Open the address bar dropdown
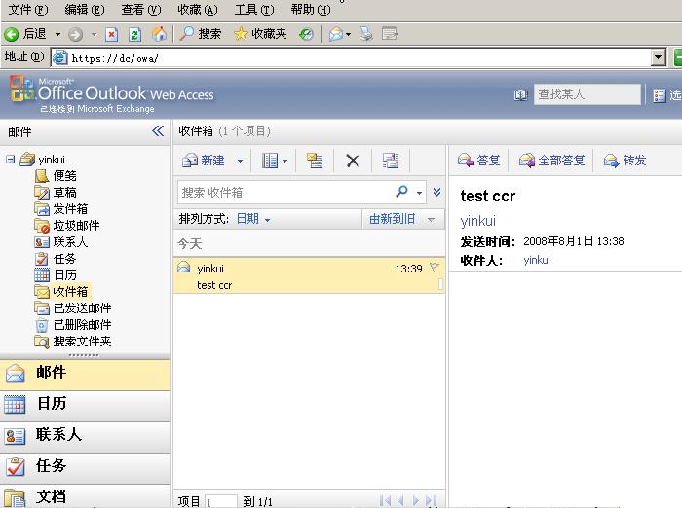Image resolution: width=682 pixels, height=508 pixels. tap(659, 57)
